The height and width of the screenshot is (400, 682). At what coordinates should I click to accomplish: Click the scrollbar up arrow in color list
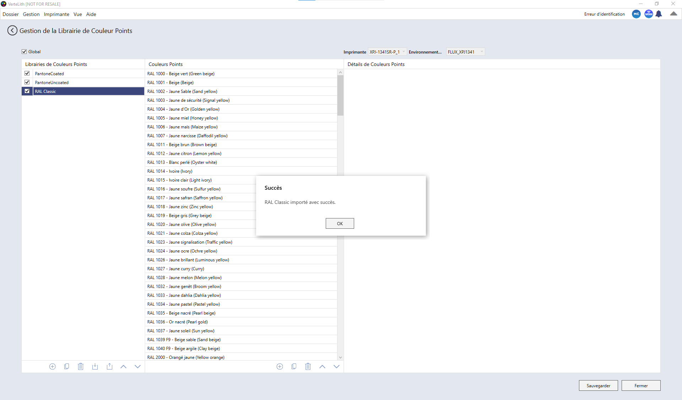[340, 72]
